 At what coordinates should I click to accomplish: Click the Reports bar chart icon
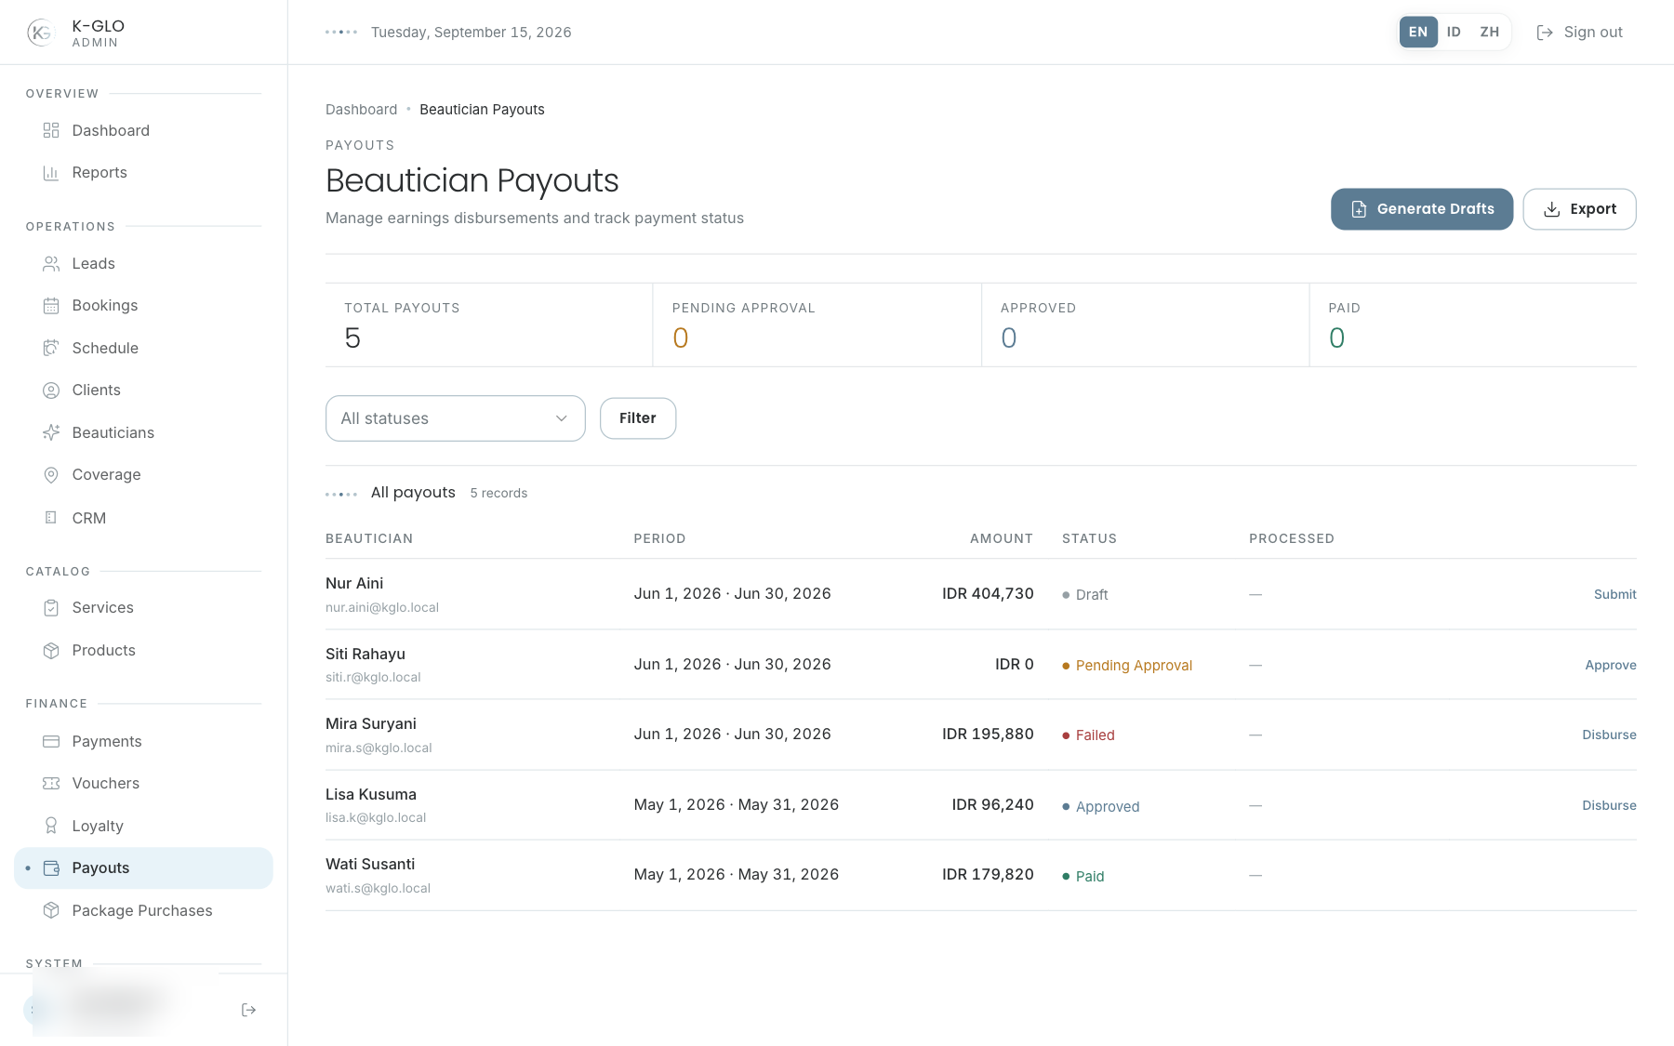(x=51, y=173)
